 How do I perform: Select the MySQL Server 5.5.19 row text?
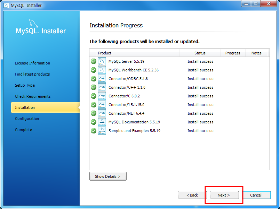(x=126, y=61)
